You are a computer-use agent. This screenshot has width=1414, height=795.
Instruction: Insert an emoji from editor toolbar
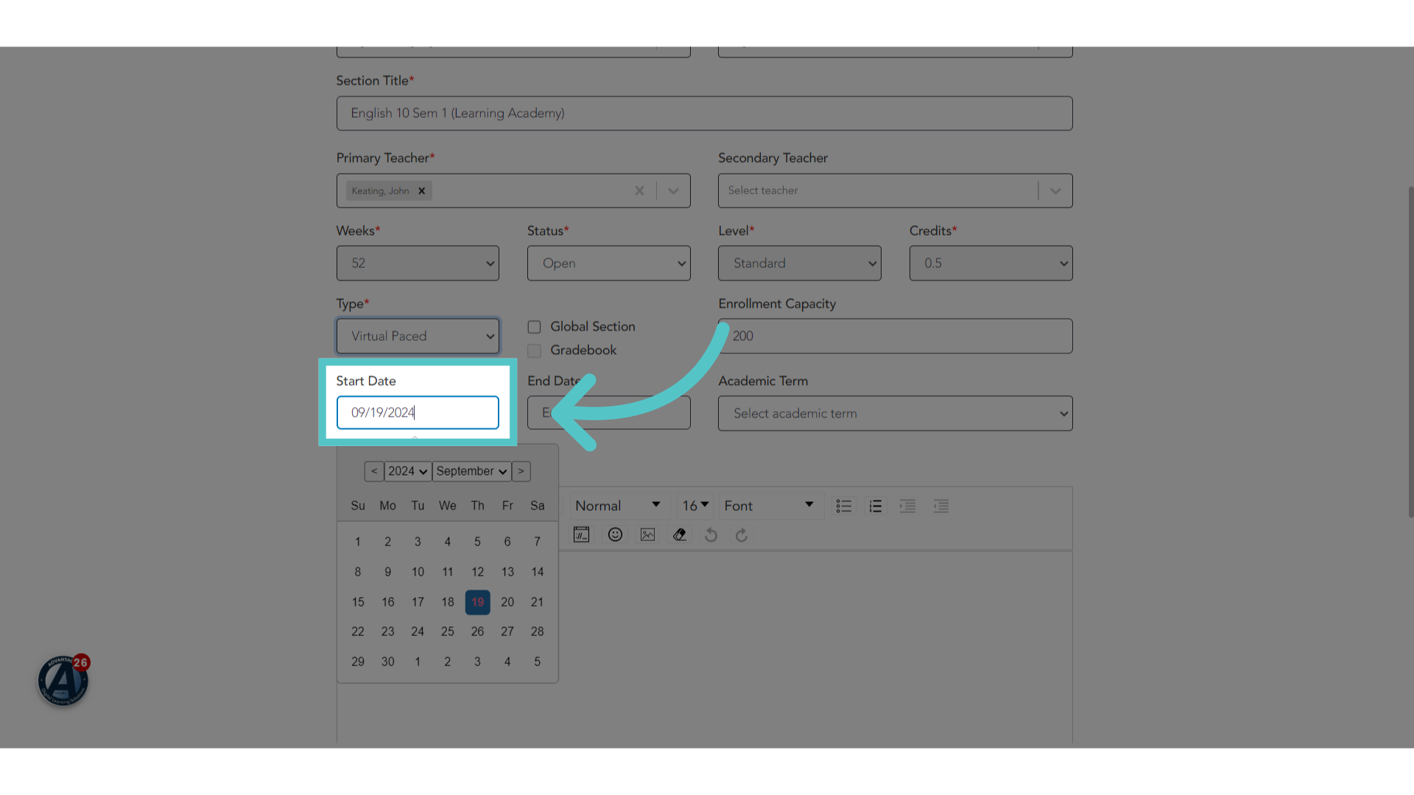[x=615, y=534]
